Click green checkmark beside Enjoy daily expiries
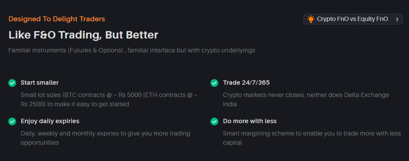 (12, 121)
